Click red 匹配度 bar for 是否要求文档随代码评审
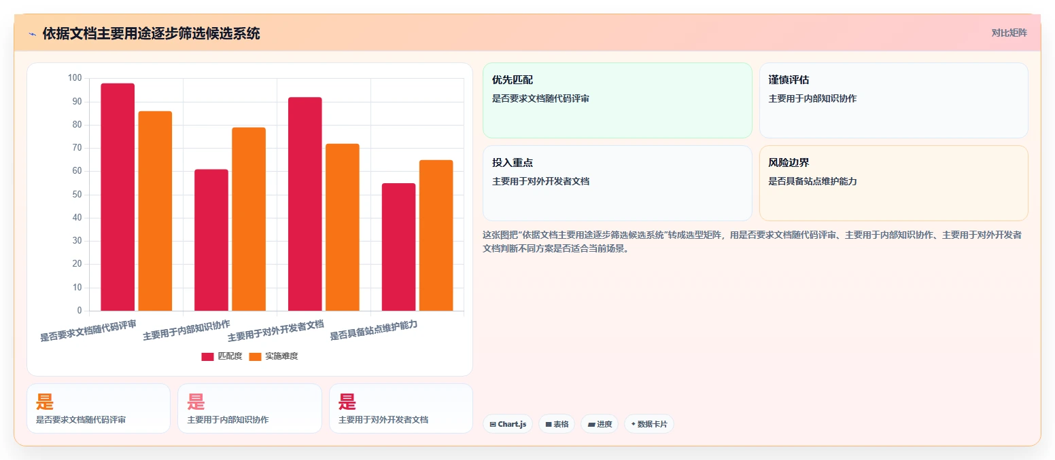 pos(118,197)
